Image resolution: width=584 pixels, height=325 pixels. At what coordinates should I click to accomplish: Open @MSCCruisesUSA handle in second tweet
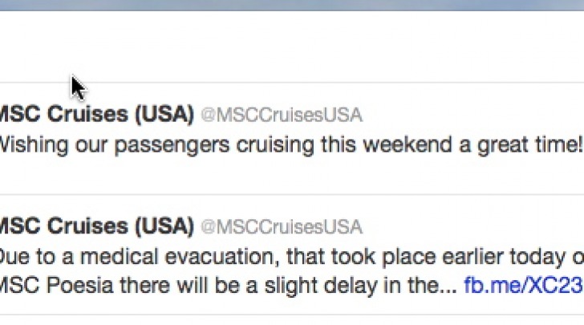coord(282,227)
